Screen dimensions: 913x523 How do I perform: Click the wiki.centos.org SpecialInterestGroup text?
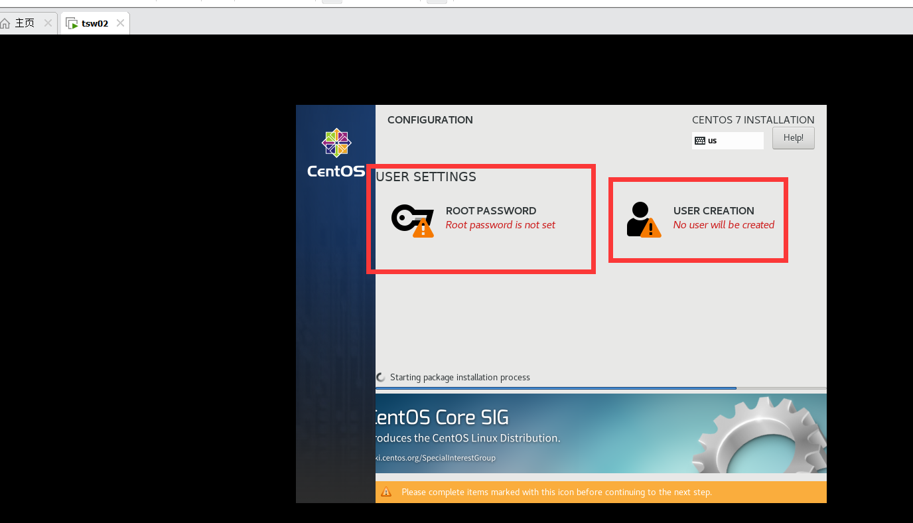pyautogui.click(x=435, y=458)
